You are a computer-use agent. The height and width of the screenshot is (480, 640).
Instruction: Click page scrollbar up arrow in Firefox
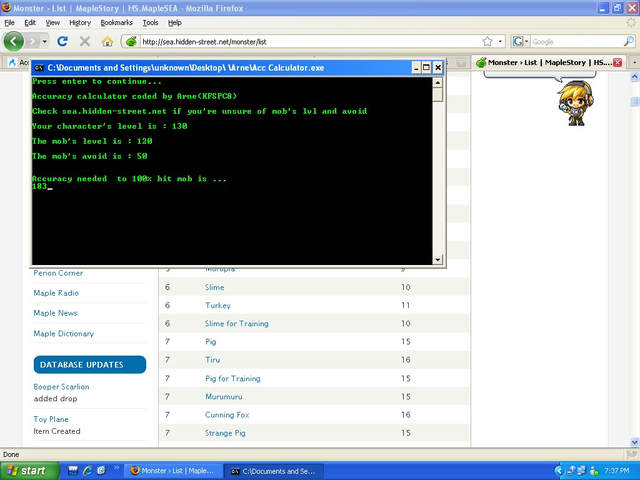pyautogui.click(x=634, y=76)
